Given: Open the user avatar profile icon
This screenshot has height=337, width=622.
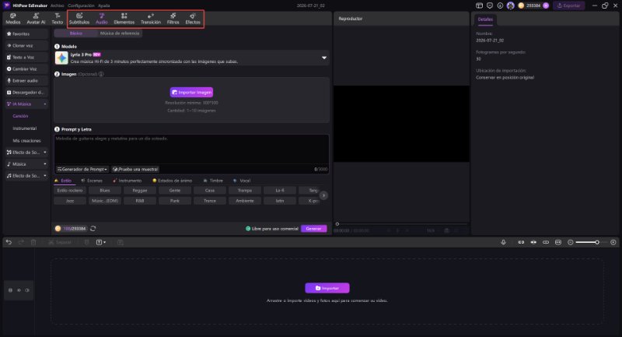Looking at the screenshot, I should 511,5.
